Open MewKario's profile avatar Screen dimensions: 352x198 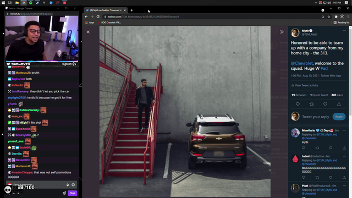point(295,133)
